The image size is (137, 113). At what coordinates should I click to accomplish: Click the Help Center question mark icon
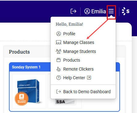pyautogui.click(x=59, y=78)
